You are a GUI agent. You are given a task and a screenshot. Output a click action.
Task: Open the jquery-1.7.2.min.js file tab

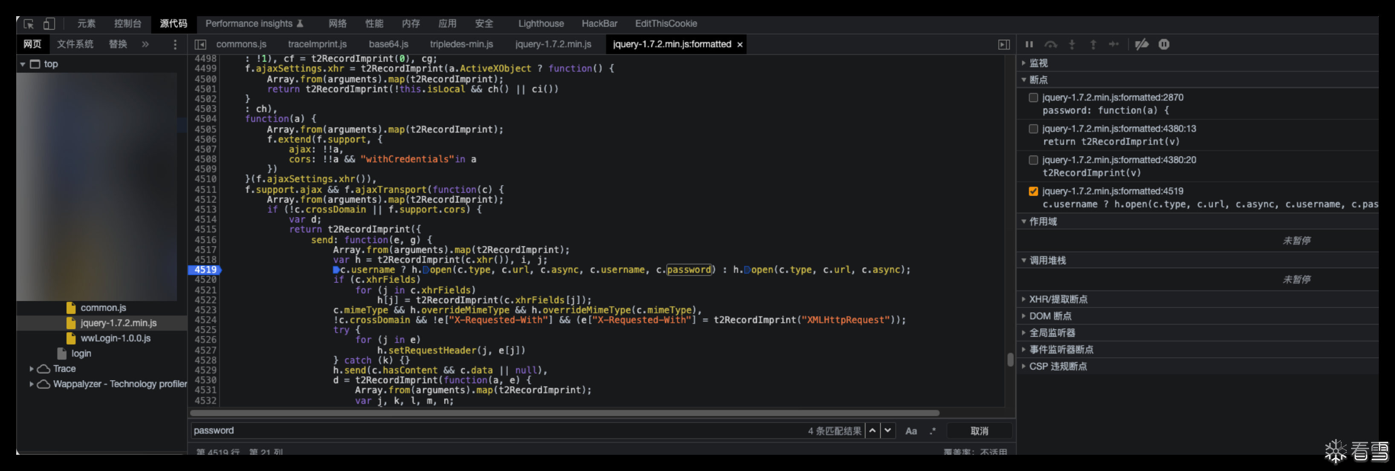[553, 44]
